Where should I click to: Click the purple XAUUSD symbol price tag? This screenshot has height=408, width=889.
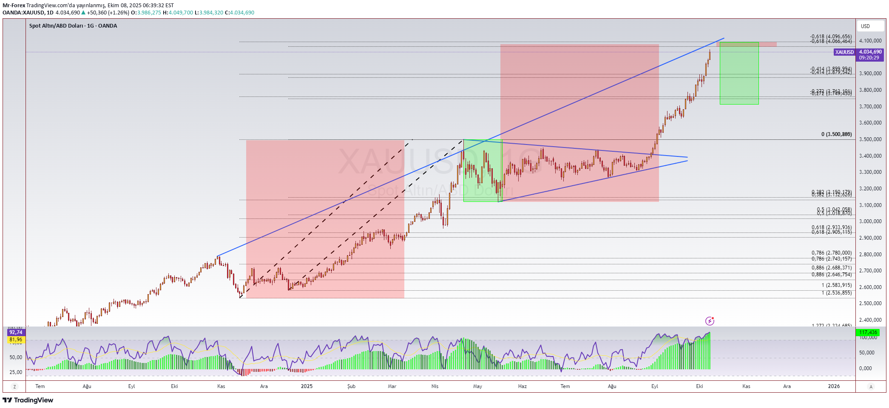(x=844, y=52)
